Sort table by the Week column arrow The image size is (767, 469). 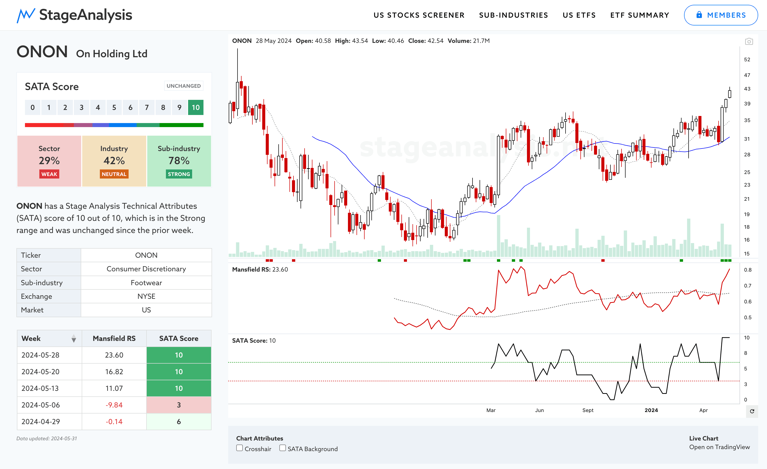[x=73, y=339]
